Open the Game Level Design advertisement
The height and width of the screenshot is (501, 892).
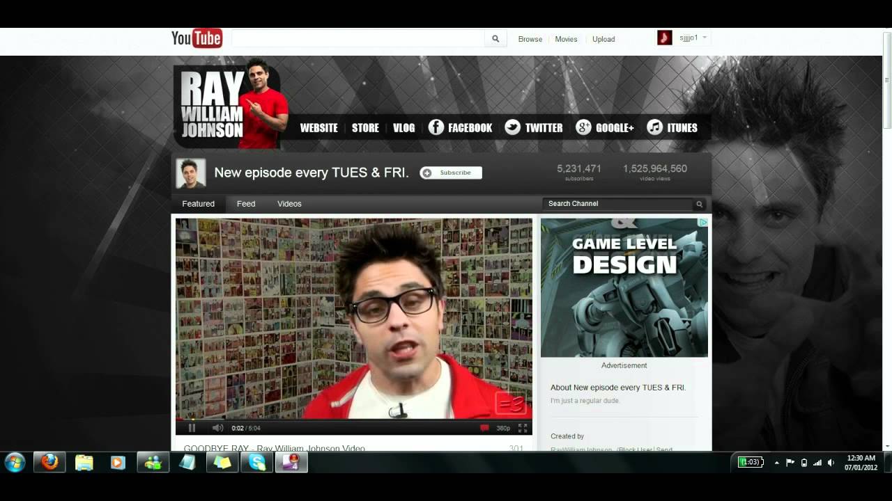[x=624, y=288]
